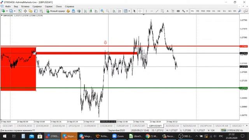Open the grey globe options icon

coord(79,11)
